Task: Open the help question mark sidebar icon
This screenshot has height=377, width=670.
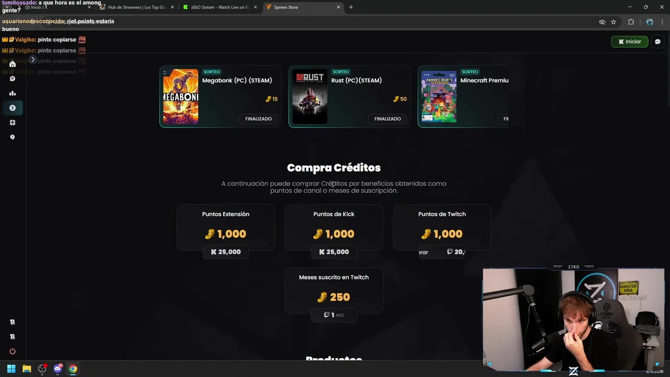Action: point(13,137)
